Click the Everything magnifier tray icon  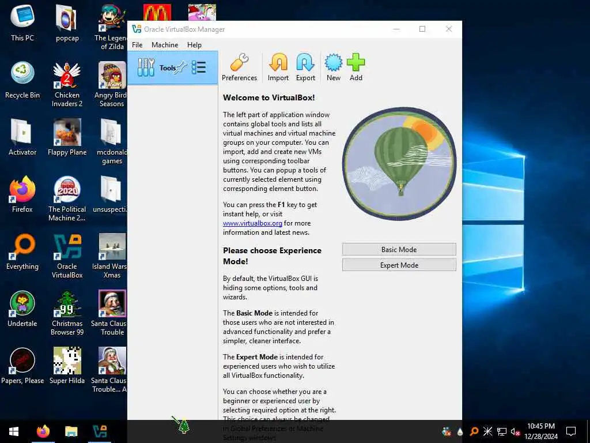474,431
